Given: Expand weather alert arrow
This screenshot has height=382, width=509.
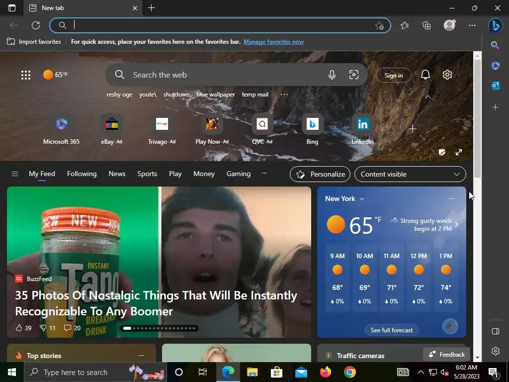Looking at the screenshot, I should [x=456, y=224].
